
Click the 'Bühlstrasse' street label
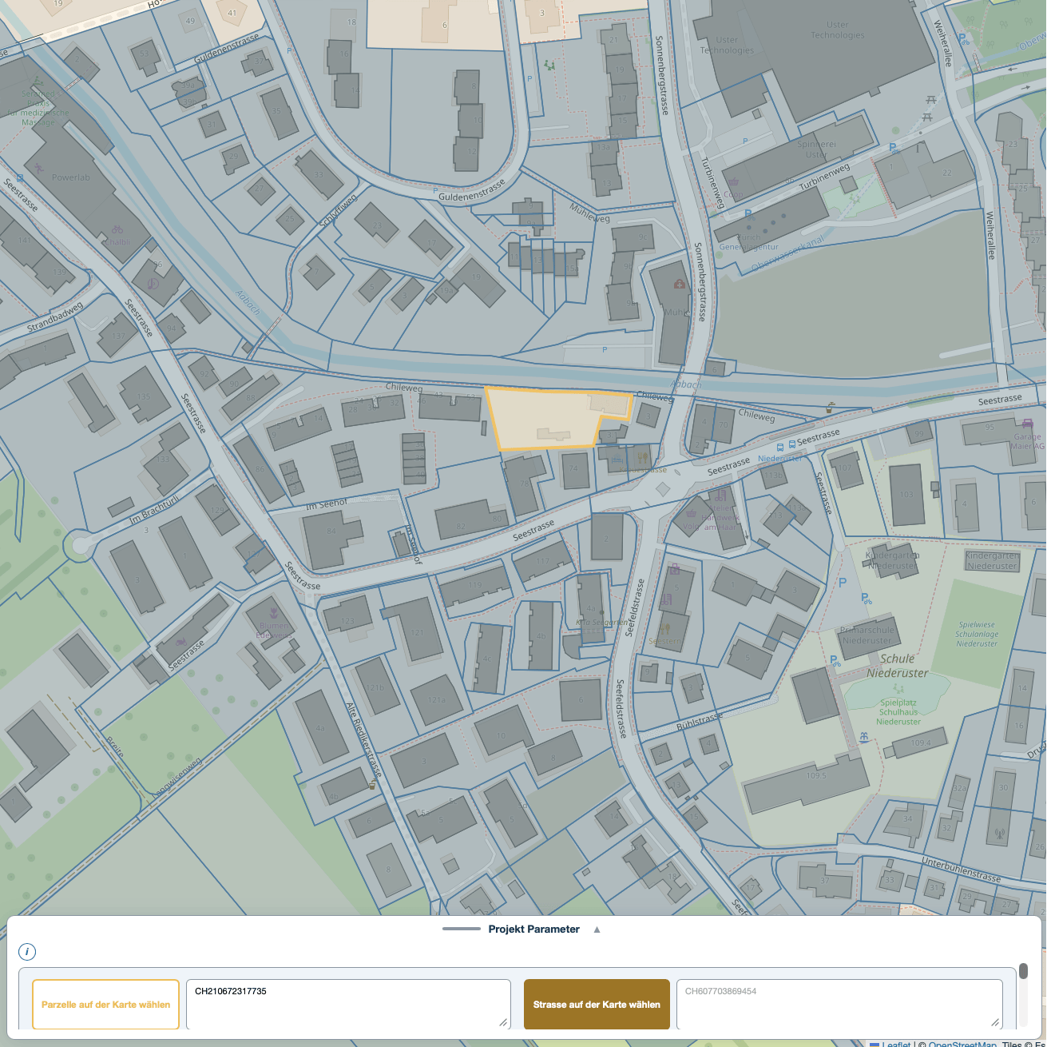point(700,721)
